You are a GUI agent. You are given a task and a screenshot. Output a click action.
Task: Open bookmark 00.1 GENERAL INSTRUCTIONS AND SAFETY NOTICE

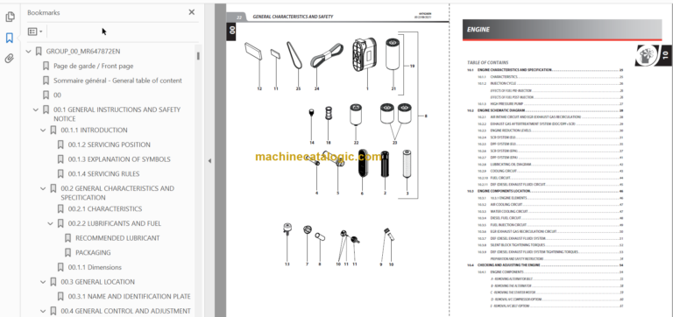(x=117, y=114)
